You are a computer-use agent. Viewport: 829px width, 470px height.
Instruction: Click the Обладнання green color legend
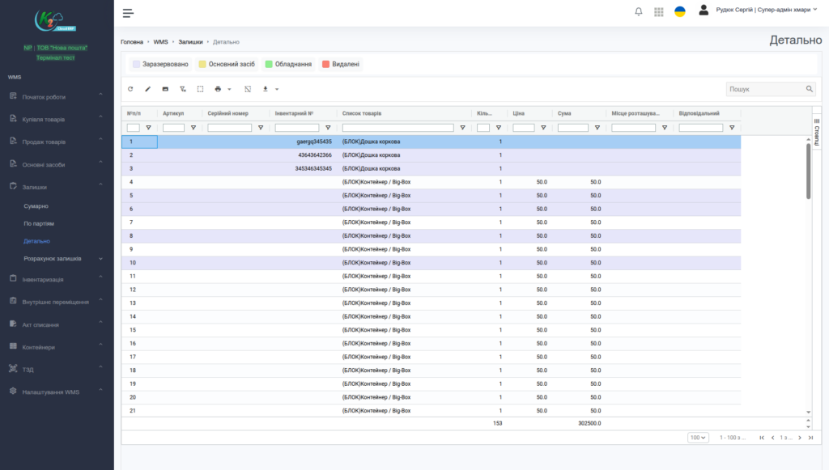click(x=288, y=64)
